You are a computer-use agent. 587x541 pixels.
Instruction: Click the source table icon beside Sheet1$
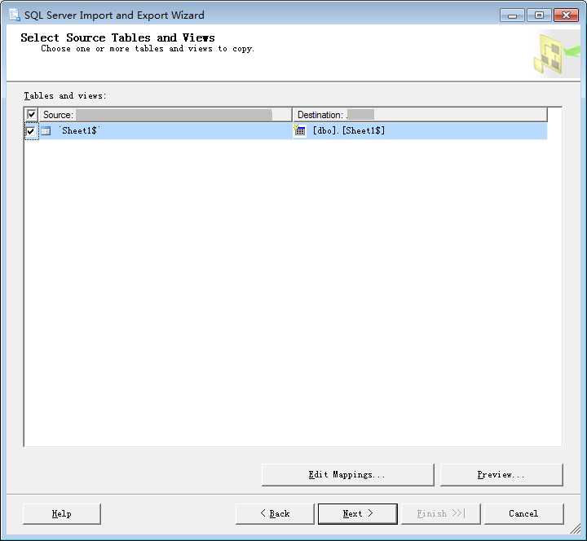[x=46, y=131]
